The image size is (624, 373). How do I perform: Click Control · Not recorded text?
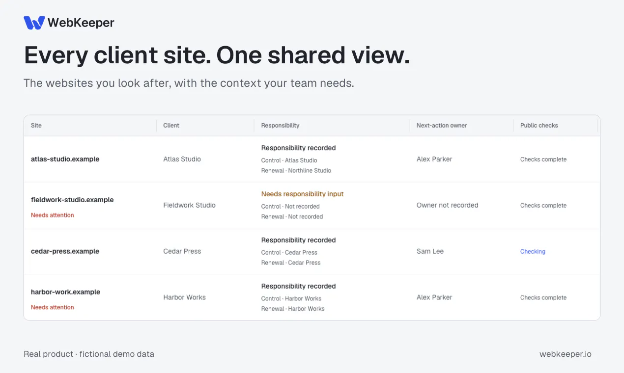pyautogui.click(x=290, y=206)
